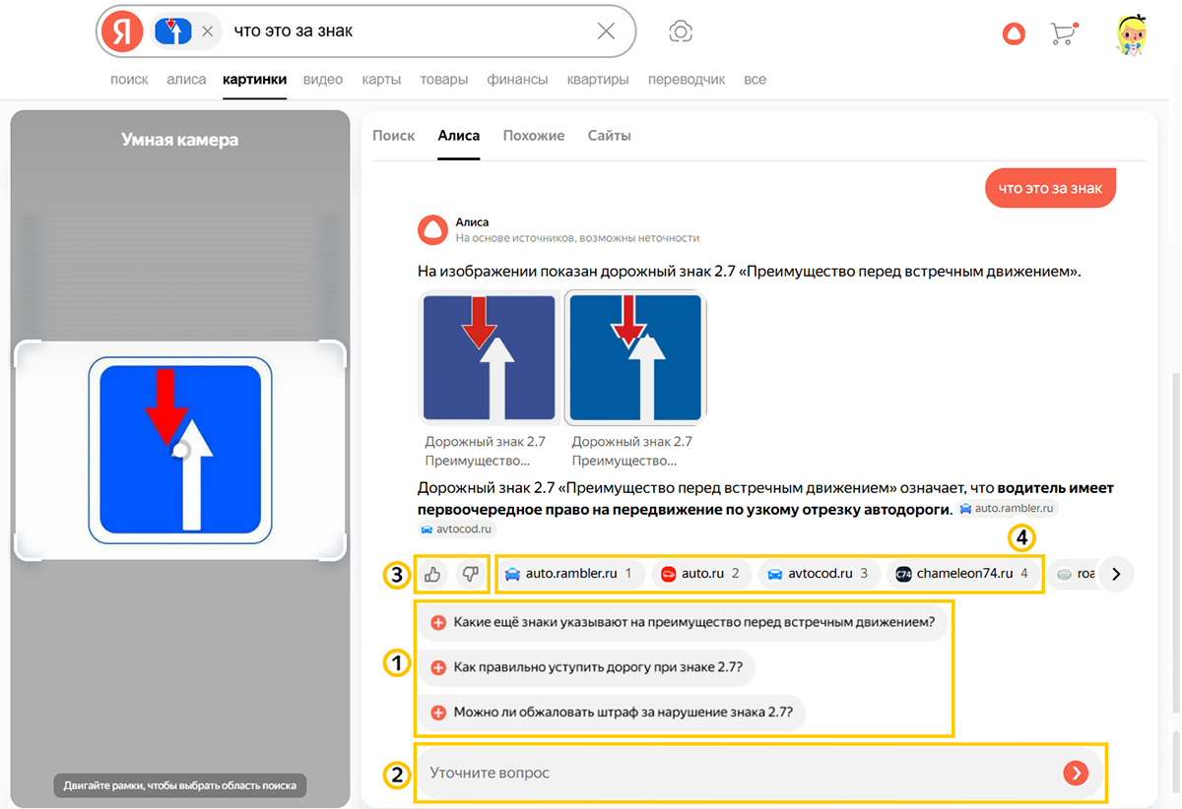Open the user profile avatar

(x=1132, y=34)
